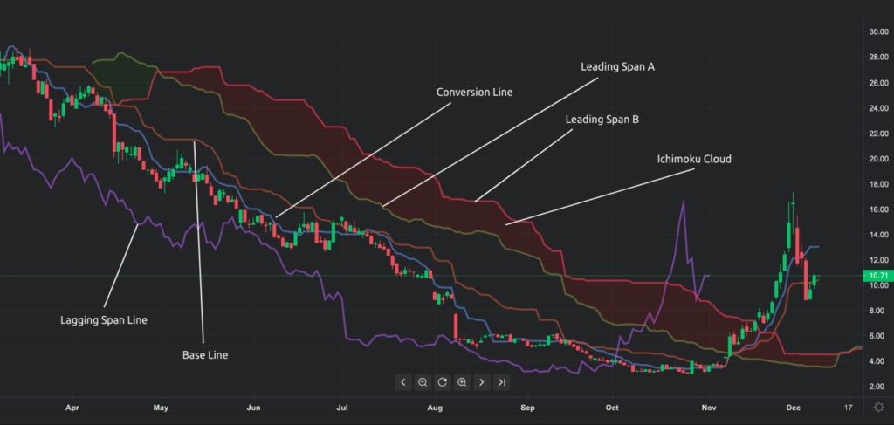Jump to the latest bar icon
The height and width of the screenshot is (425, 894).
click(x=502, y=382)
